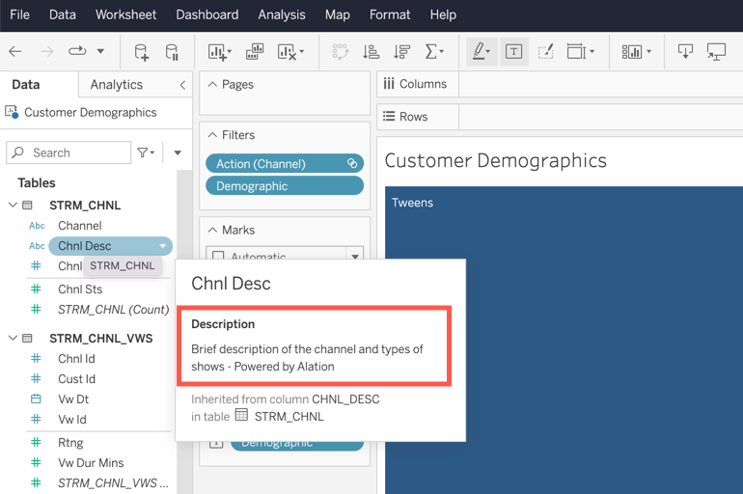This screenshot has width=743, height=494.
Task: Click the Show Me chart icon
Action: click(x=637, y=52)
